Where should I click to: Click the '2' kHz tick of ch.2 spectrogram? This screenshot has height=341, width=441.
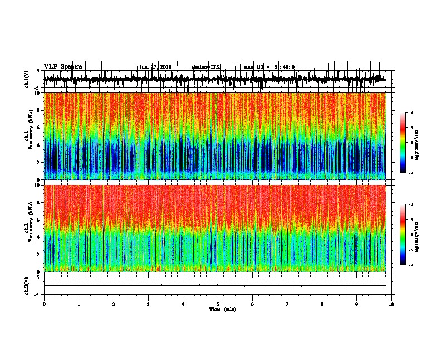point(39,255)
